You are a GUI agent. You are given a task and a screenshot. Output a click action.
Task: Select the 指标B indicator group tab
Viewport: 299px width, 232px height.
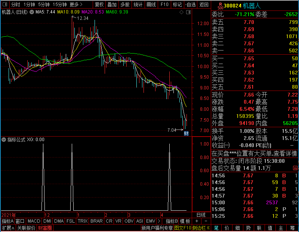[172, 221]
